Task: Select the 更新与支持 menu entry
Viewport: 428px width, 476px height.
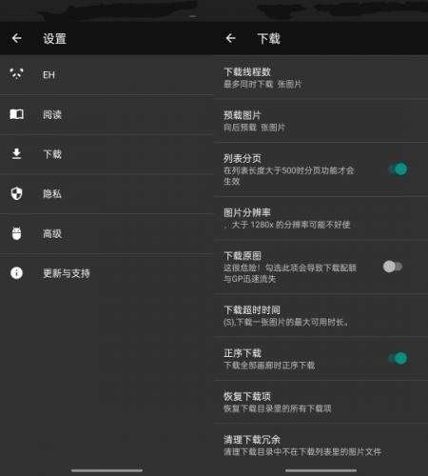Action: 107,273
